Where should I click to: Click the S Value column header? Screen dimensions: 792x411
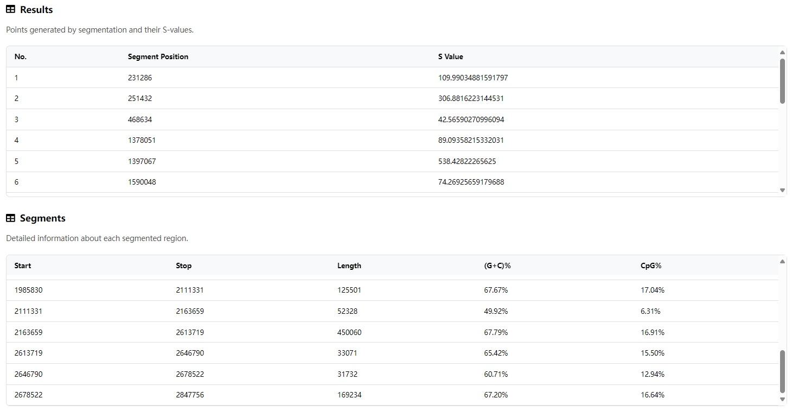[x=451, y=56]
